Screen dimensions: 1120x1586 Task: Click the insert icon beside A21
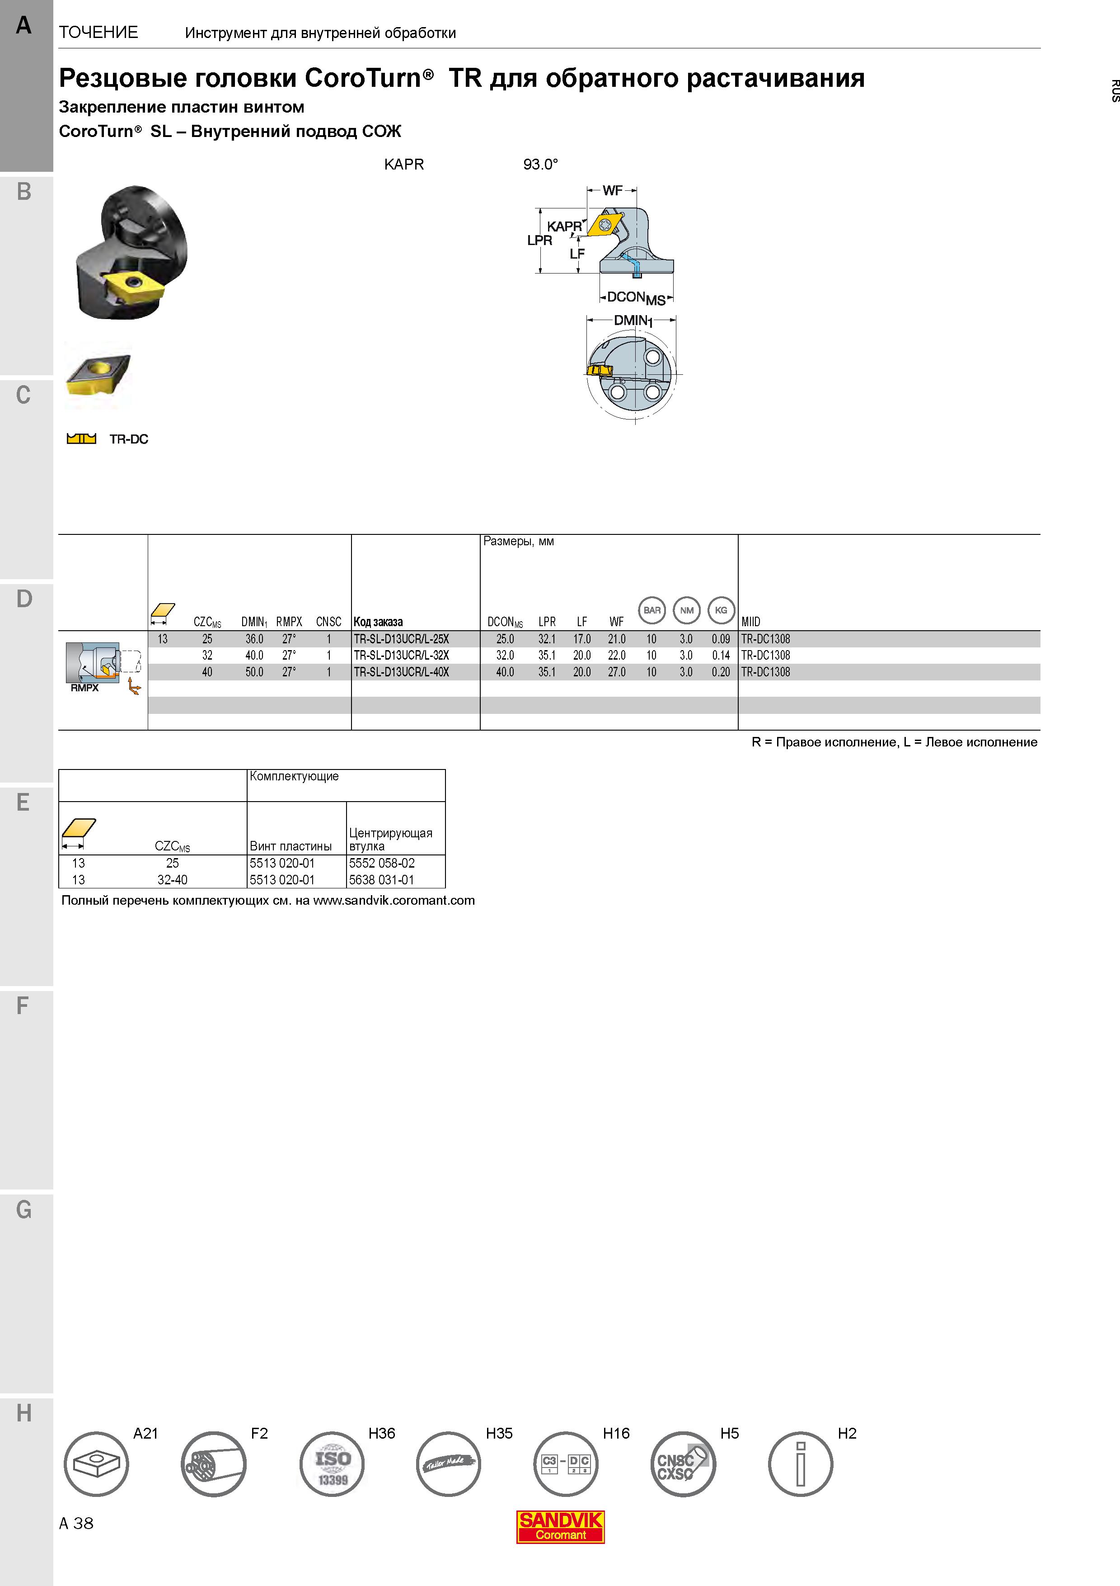[97, 1464]
